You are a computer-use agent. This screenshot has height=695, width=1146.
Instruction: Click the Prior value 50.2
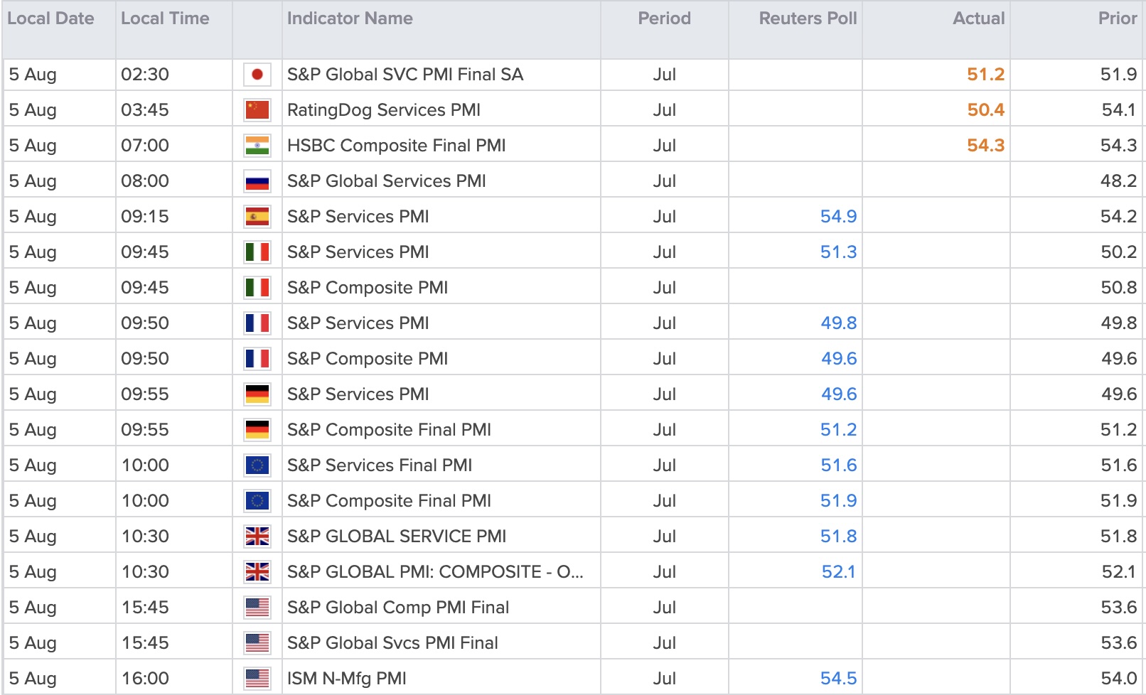click(x=1118, y=252)
